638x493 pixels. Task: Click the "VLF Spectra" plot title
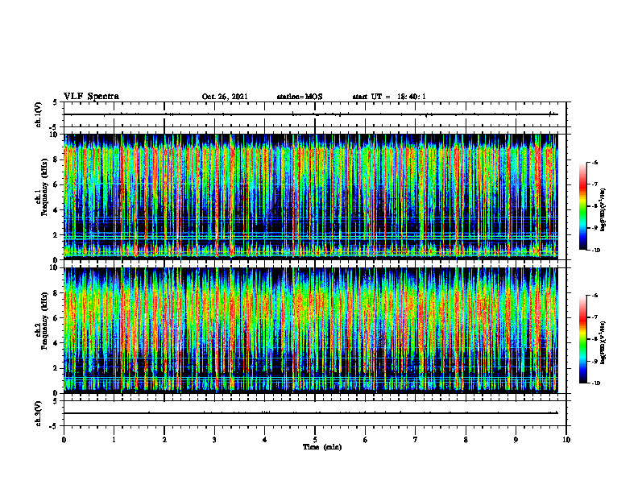[91, 97]
